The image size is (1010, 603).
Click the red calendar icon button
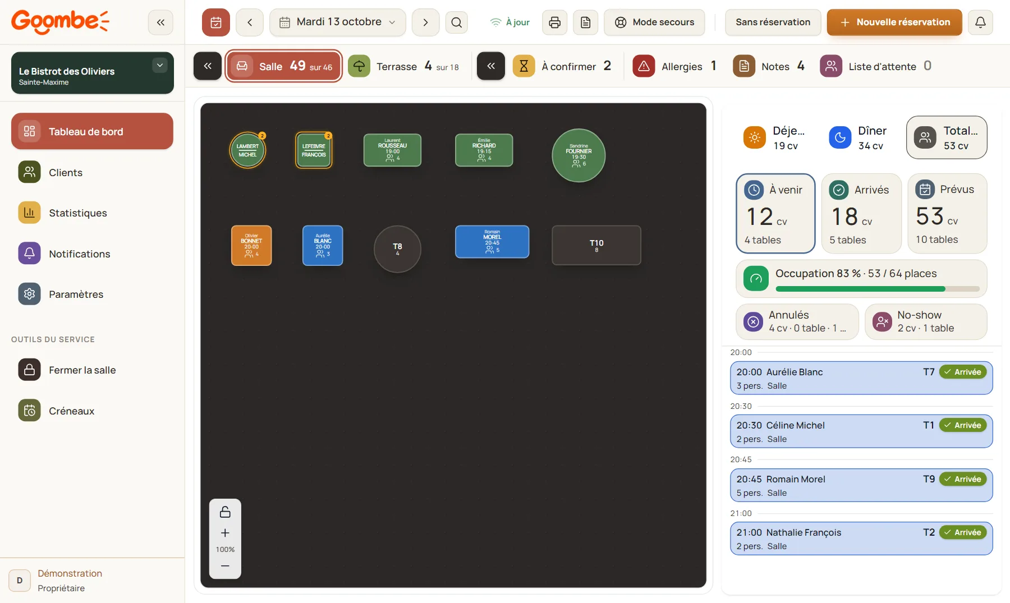pos(216,22)
